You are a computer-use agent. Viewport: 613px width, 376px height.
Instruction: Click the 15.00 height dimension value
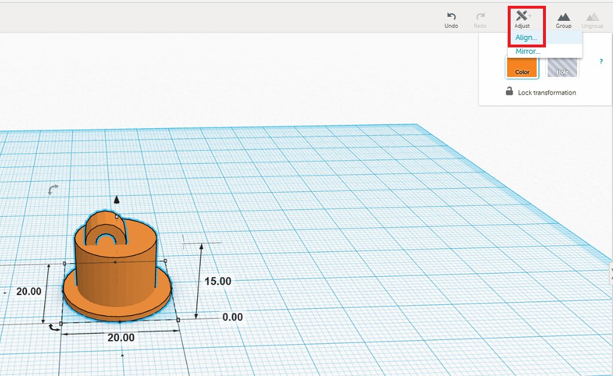tap(218, 281)
